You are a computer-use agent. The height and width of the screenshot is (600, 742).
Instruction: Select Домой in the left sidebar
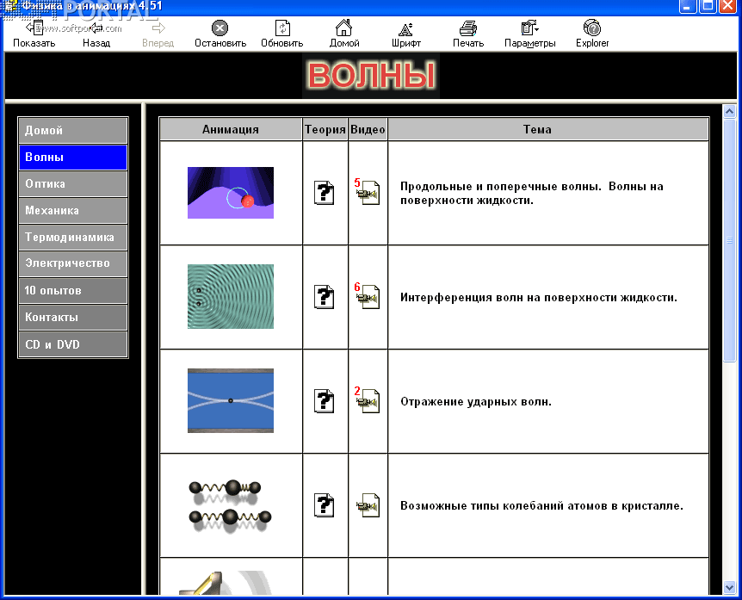pos(73,130)
